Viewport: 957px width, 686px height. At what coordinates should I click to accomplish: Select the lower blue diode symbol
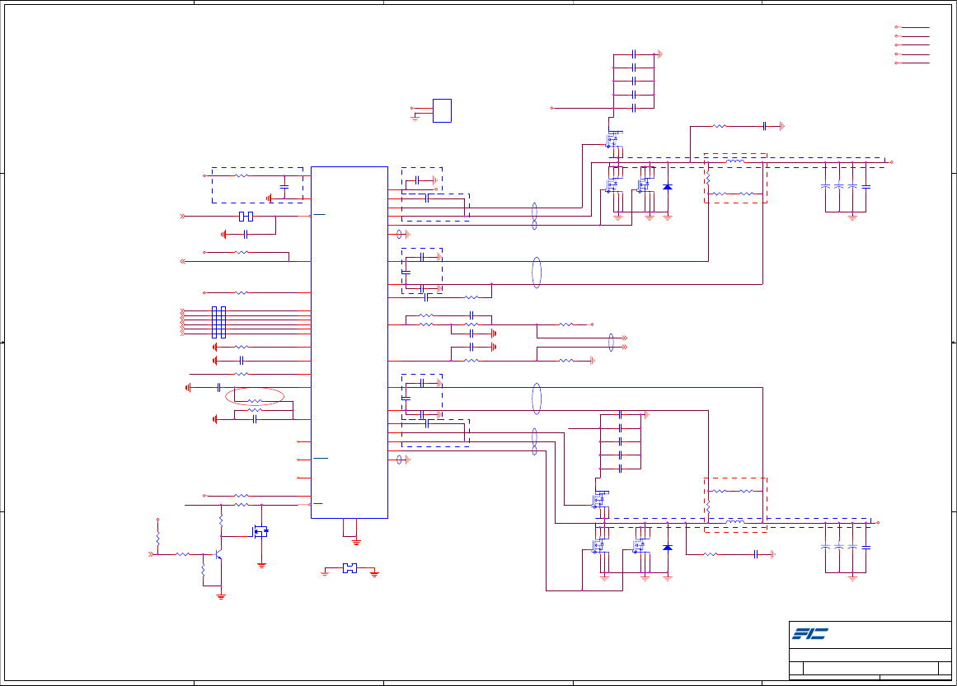[x=667, y=548]
